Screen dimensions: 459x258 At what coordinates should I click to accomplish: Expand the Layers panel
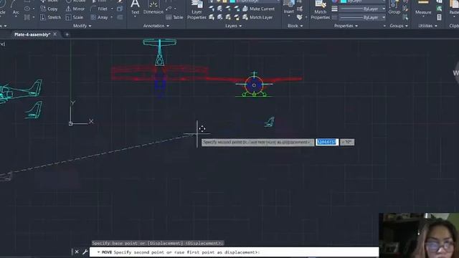[233, 26]
